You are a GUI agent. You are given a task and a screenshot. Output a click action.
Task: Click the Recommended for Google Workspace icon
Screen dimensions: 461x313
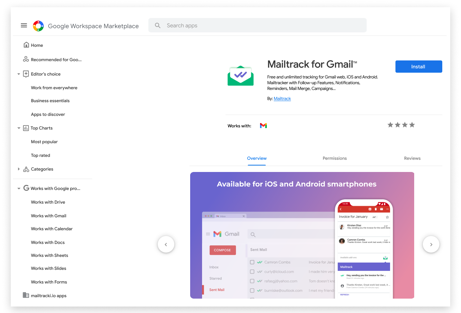(x=26, y=59)
